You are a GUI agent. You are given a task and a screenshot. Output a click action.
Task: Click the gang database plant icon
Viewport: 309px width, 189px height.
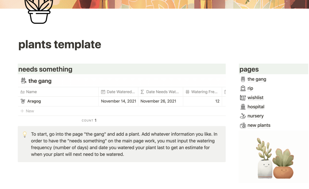[23, 81]
